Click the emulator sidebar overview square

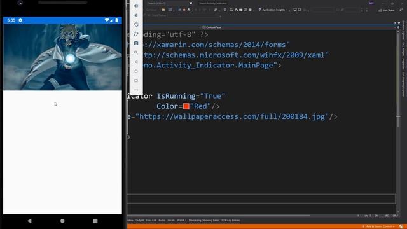[x=136, y=81]
